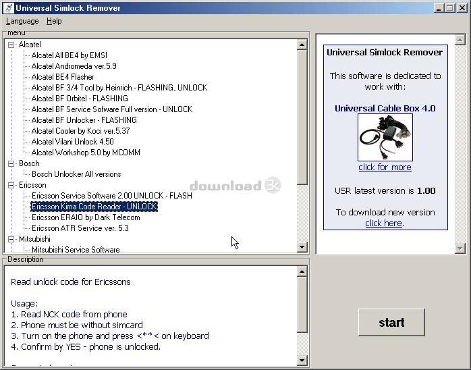Select Alcatel BE4 Flasher entry
Viewport: 471px width, 370px height.
[63, 77]
